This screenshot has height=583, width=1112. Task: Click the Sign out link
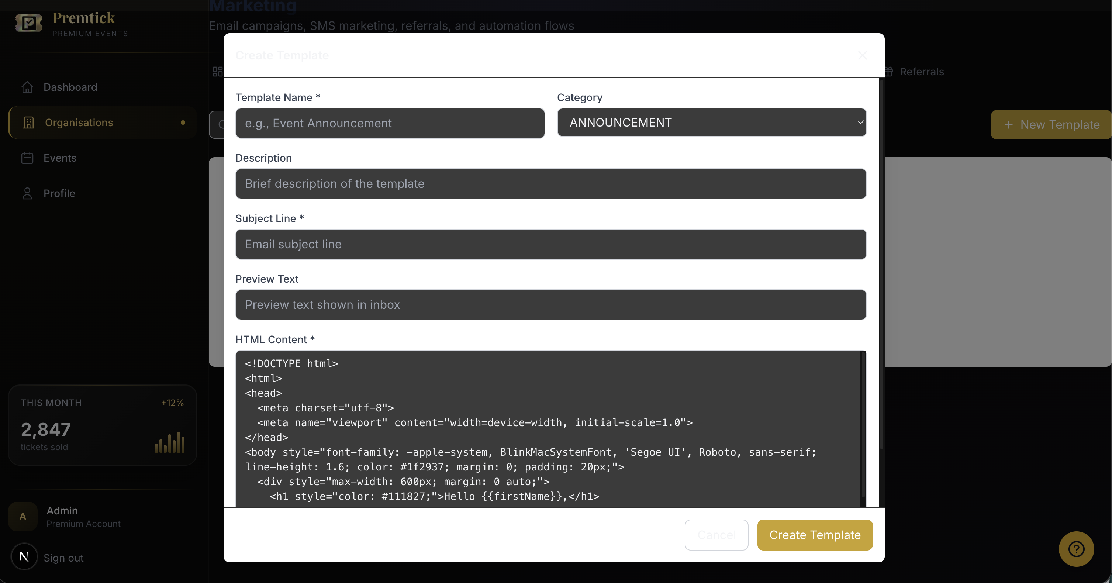tap(63, 558)
